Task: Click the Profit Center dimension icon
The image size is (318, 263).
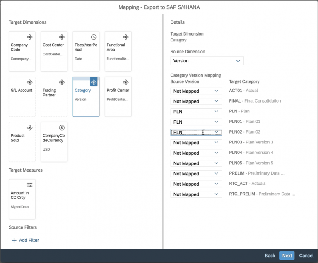Action: click(126, 82)
